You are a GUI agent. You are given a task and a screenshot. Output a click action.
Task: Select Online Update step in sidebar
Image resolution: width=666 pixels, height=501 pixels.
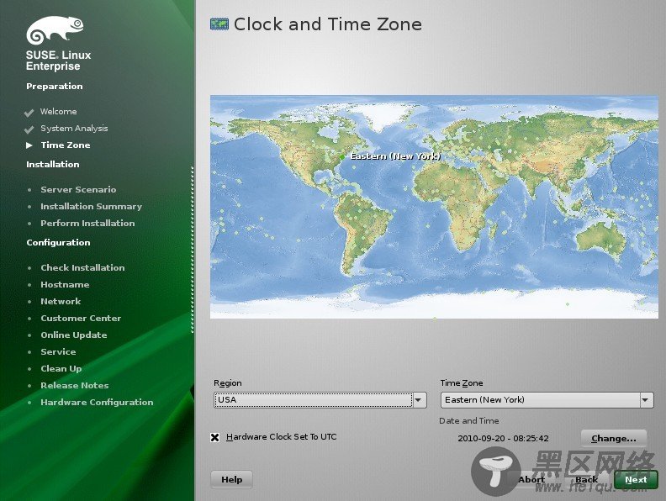coord(74,335)
